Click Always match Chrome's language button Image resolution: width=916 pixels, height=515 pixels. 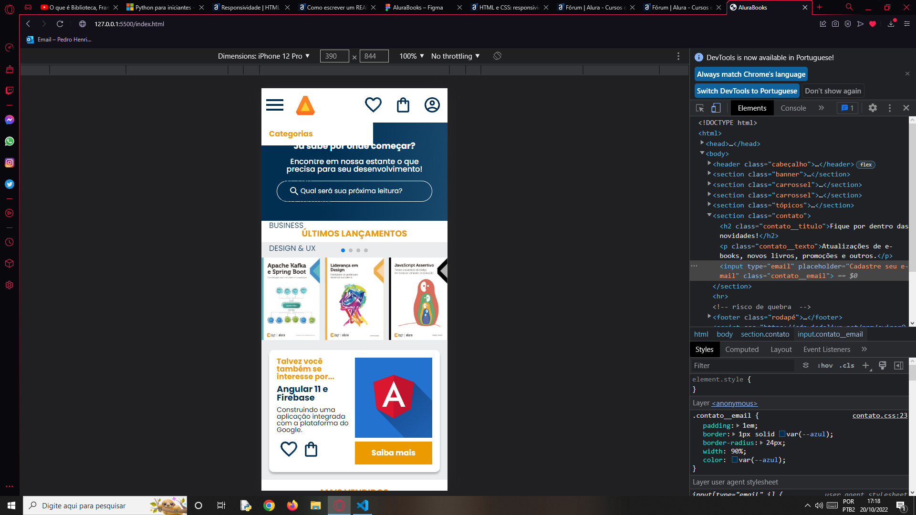[751, 74]
